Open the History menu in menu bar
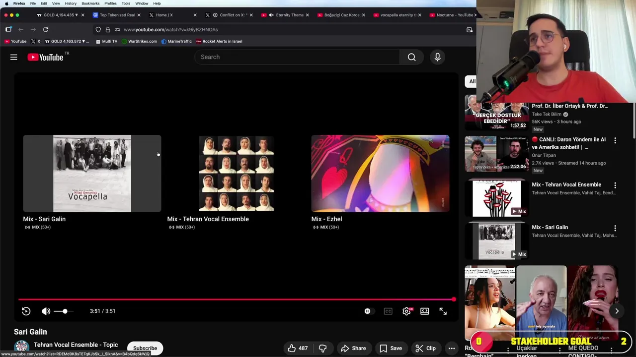This screenshot has width=636, height=357. click(x=71, y=3)
